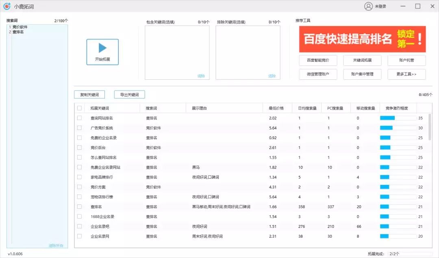Check the checkbox for keyword 企业名录吧
Image resolution: width=439 pixels, height=258 pixels.
coord(79,226)
